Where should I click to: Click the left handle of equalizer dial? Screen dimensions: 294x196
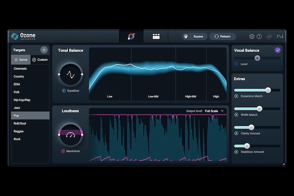click(59, 74)
